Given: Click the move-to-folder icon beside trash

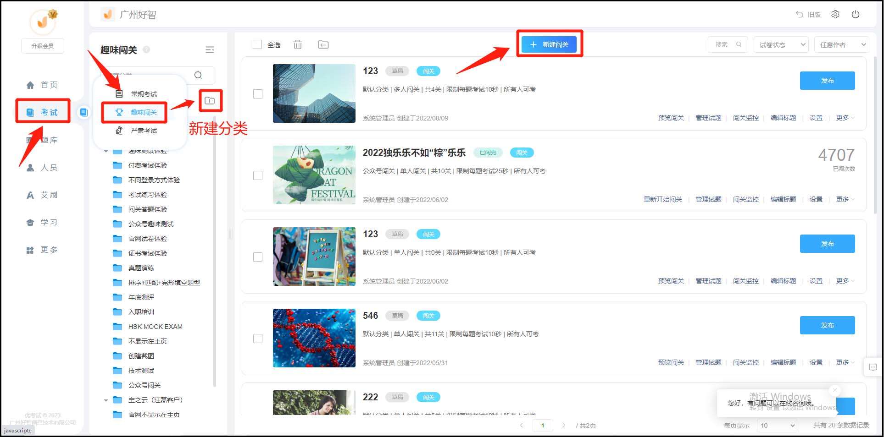Looking at the screenshot, I should [x=323, y=44].
